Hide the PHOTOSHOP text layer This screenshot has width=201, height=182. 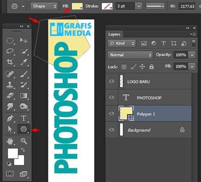112,97
